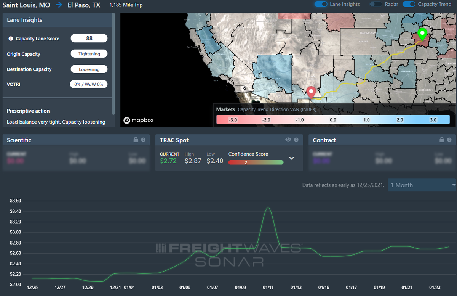Image resolution: width=457 pixels, height=296 pixels.
Task: Click the Capacity Lane Score info icon
Action: (x=11, y=39)
